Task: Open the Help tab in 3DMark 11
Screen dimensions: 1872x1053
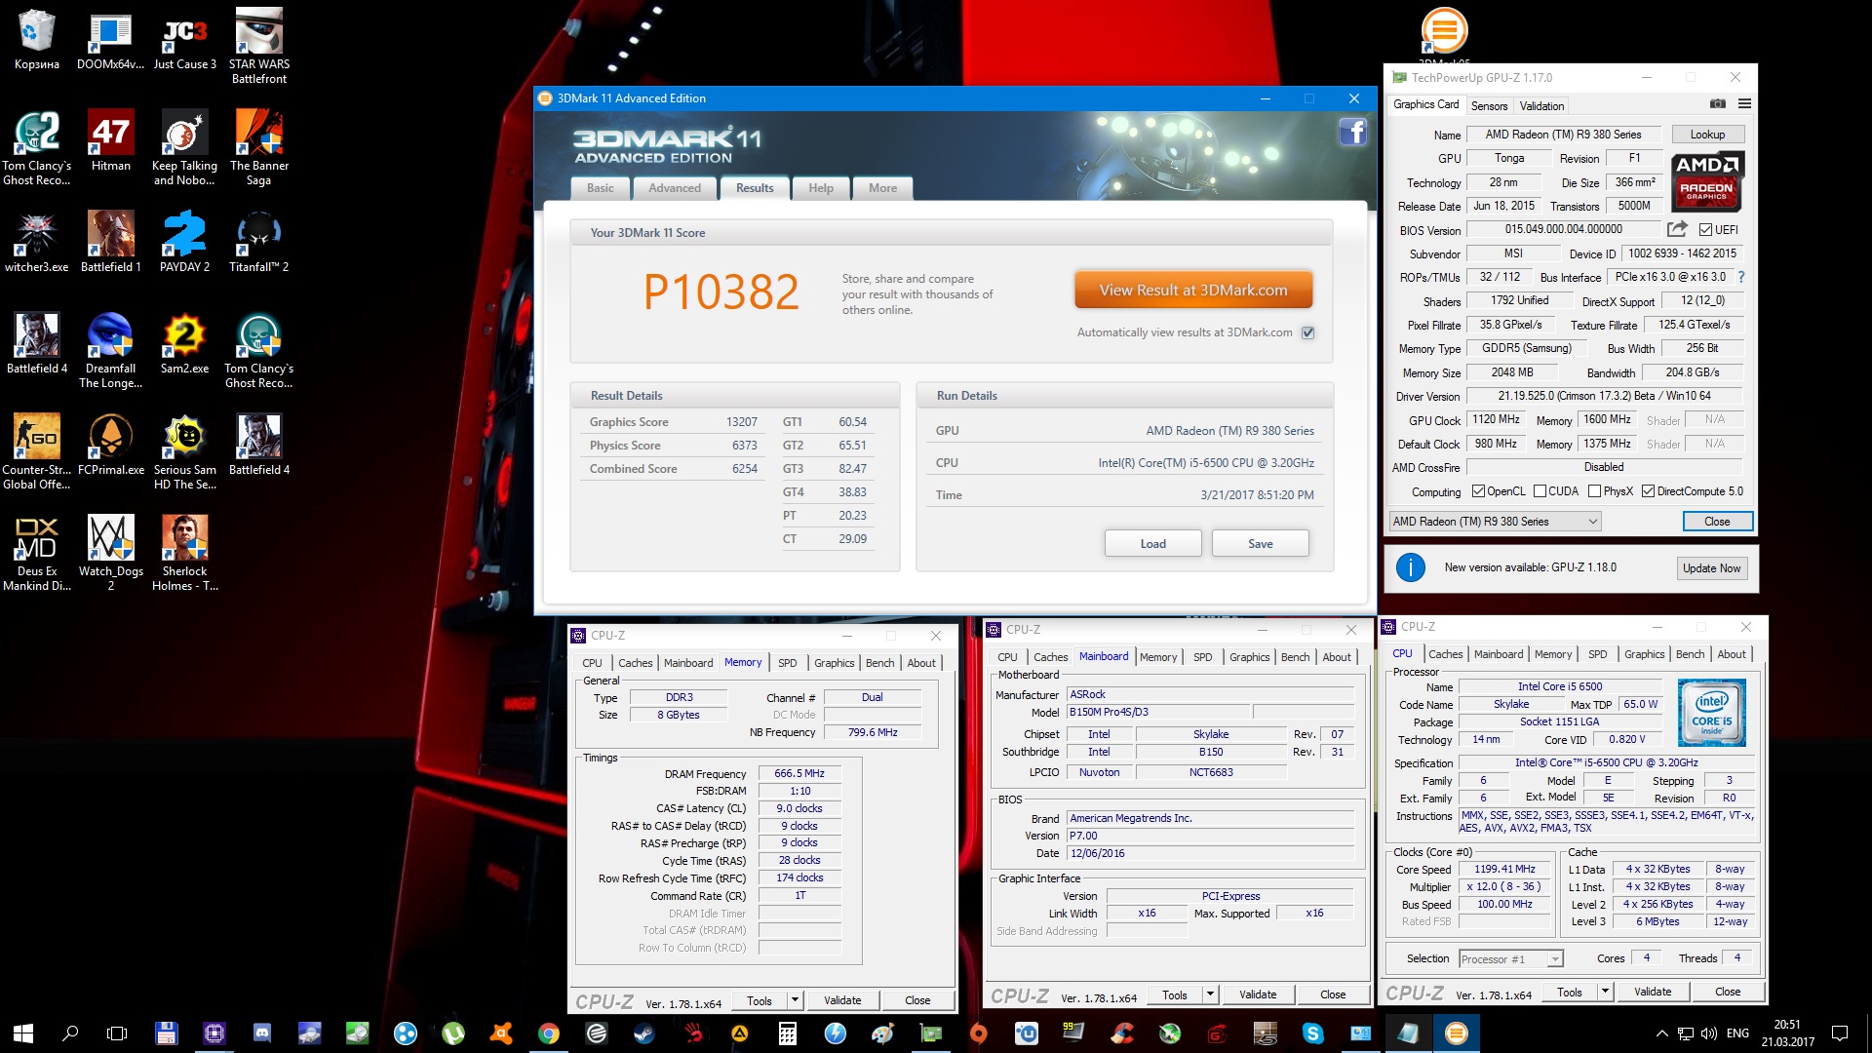Action: (821, 188)
